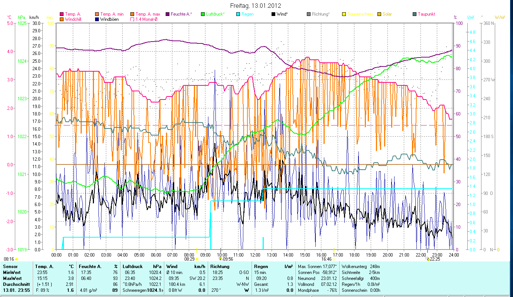Click the sun icon next to 08:29
Screen dimensions: 513x297
pos(197,259)
